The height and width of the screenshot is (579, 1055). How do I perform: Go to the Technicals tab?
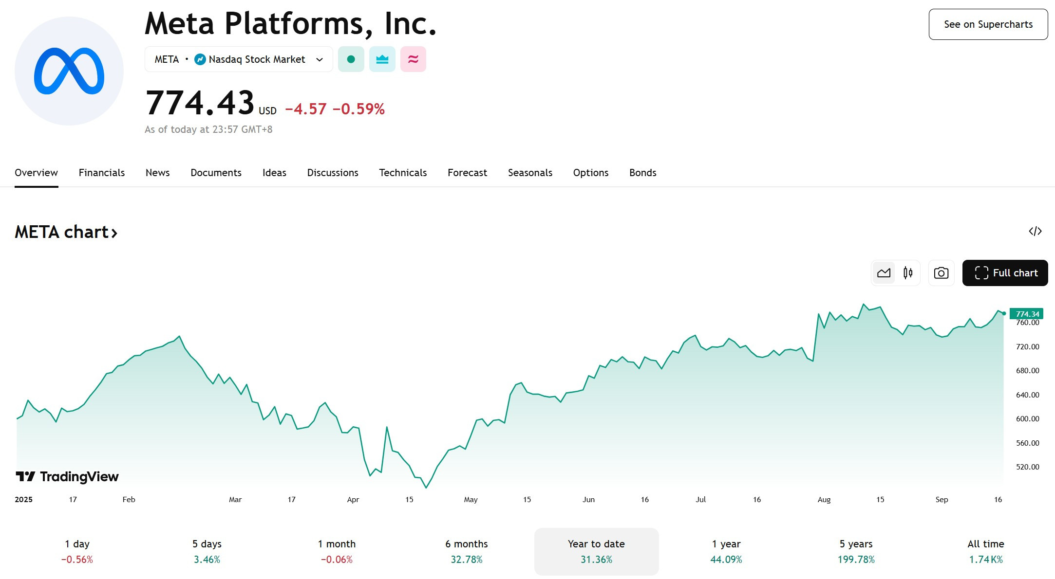point(403,173)
